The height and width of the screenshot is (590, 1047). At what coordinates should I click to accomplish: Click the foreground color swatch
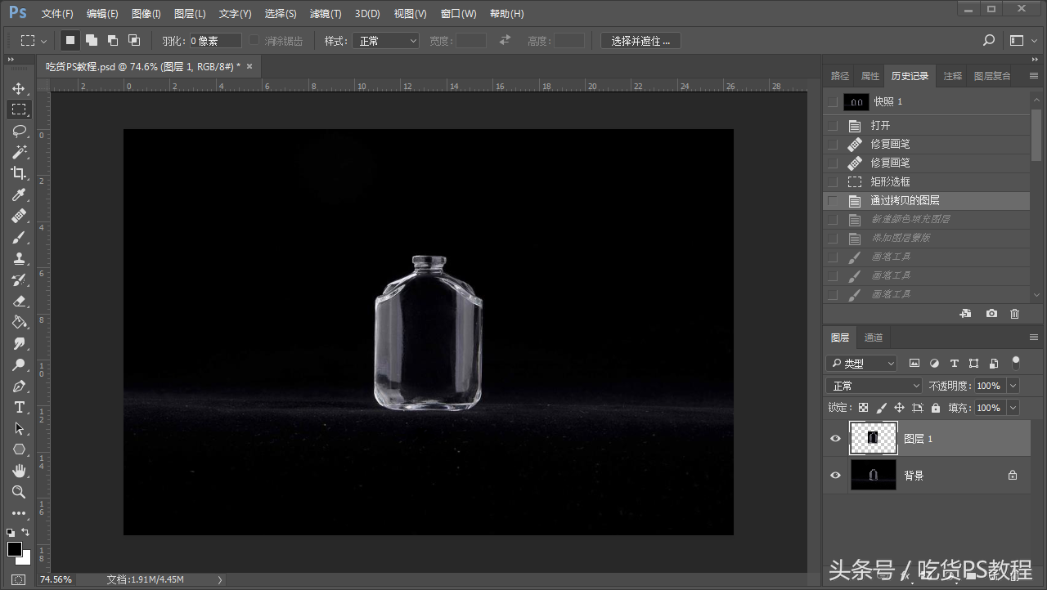[x=15, y=549]
